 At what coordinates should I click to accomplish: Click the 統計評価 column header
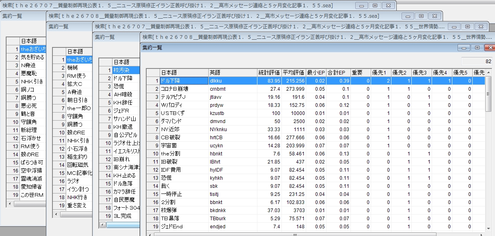pos(269,72)
